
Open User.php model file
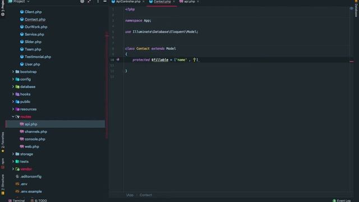[x=33, y=65]
